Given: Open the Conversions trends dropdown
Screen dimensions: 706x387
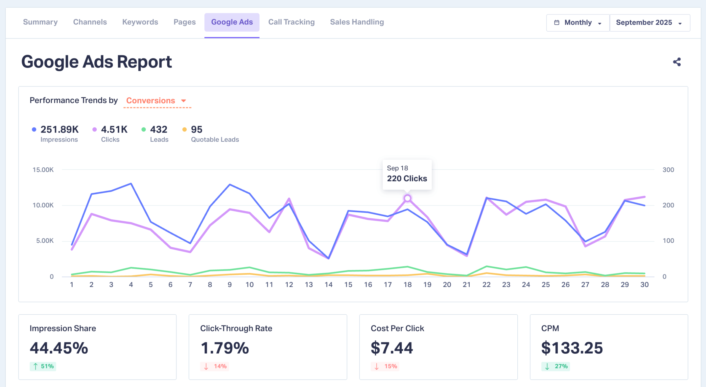Looking at the screenshot, I should [x=156, y=101].
